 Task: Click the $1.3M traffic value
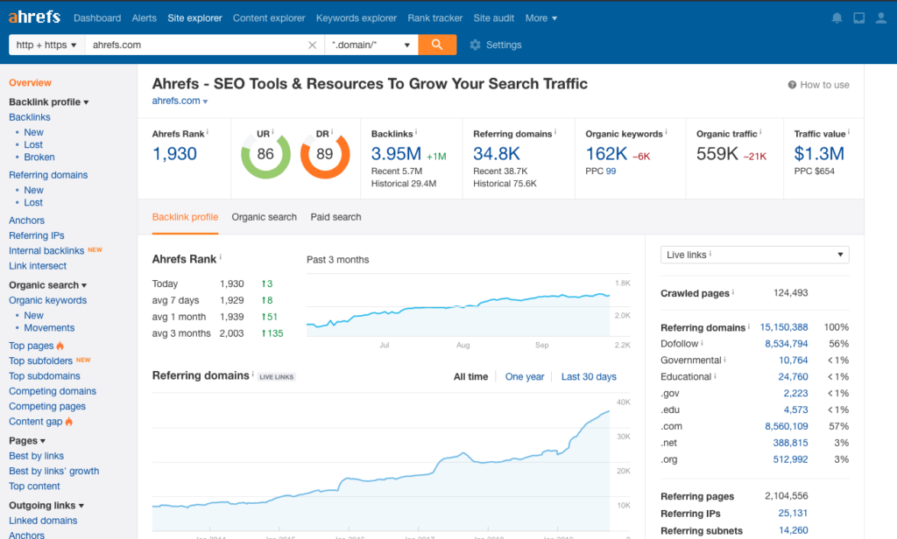click(x=819, y=154)
